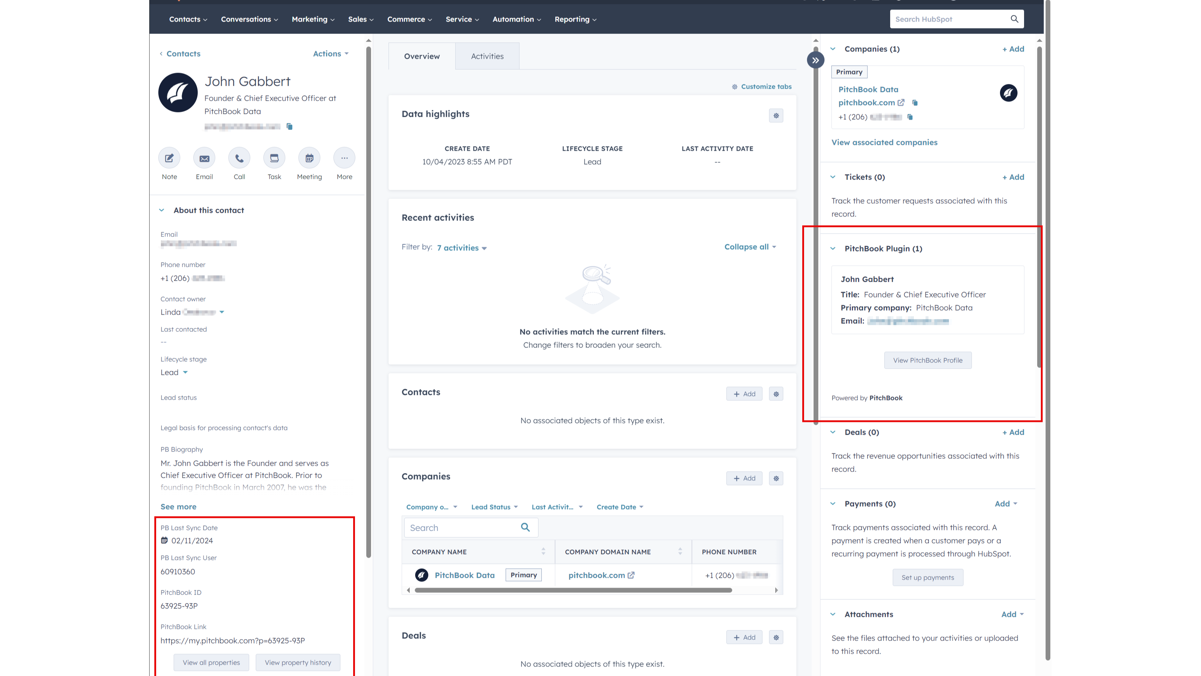
Task: Click Set up payments button
Action: coord(927,577)
